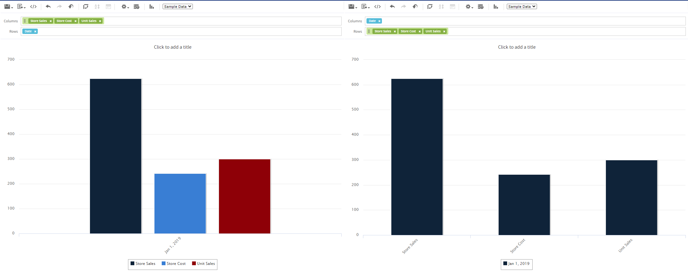Click the 'Store Cost' axis label in right chart
The height and width of the screenshot is (274, 688).
517,246
